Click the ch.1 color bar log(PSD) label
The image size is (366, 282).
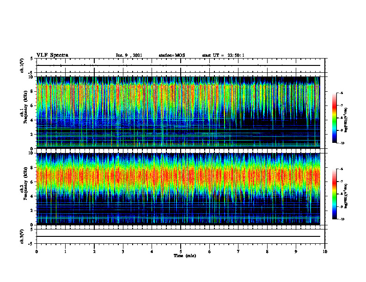[346, 120]
